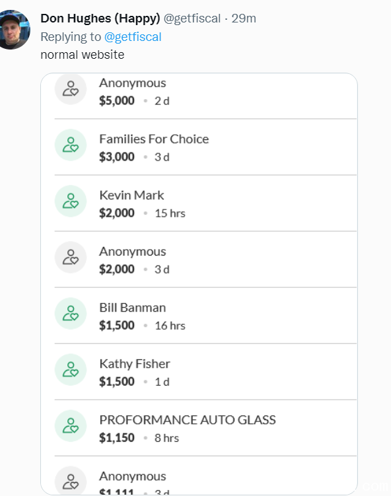The height and width of the screenshot is (496, 391).
Task: Click the gray donor icon for $1,111 Anonymous
Action: 71,480
